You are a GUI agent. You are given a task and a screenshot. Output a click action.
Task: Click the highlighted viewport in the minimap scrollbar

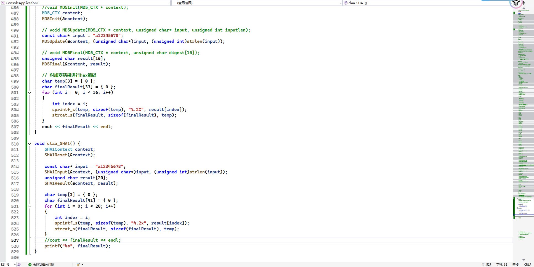(x=524, y=207)
